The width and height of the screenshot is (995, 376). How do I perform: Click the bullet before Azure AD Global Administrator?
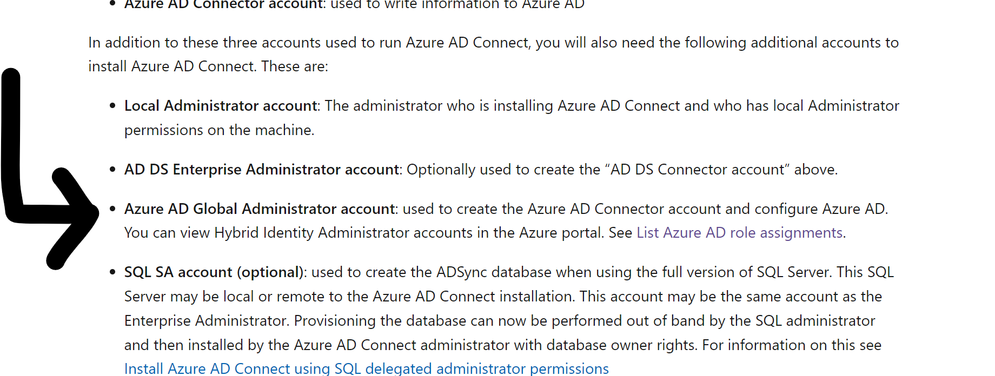[x=112, y=209]
